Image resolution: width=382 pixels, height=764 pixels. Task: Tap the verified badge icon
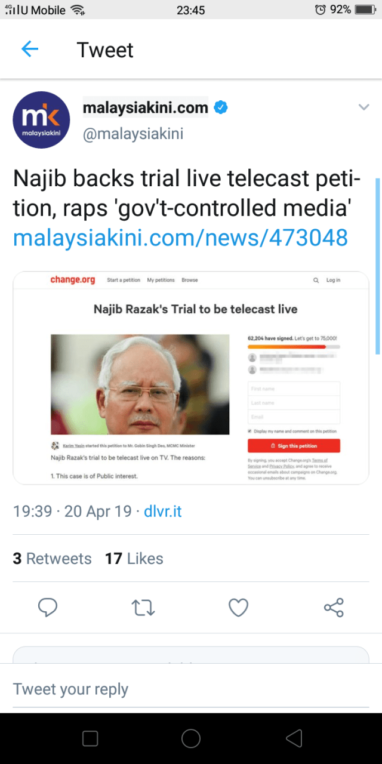(221, 108)
